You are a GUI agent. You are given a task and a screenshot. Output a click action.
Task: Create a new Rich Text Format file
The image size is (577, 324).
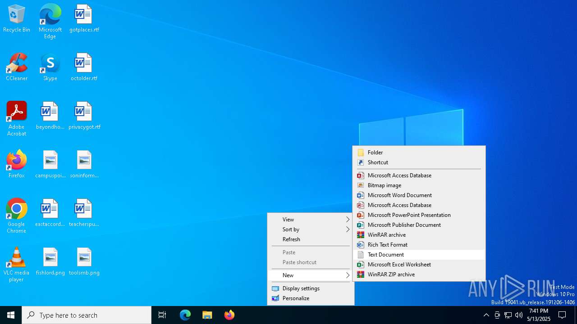click(419, 245)
